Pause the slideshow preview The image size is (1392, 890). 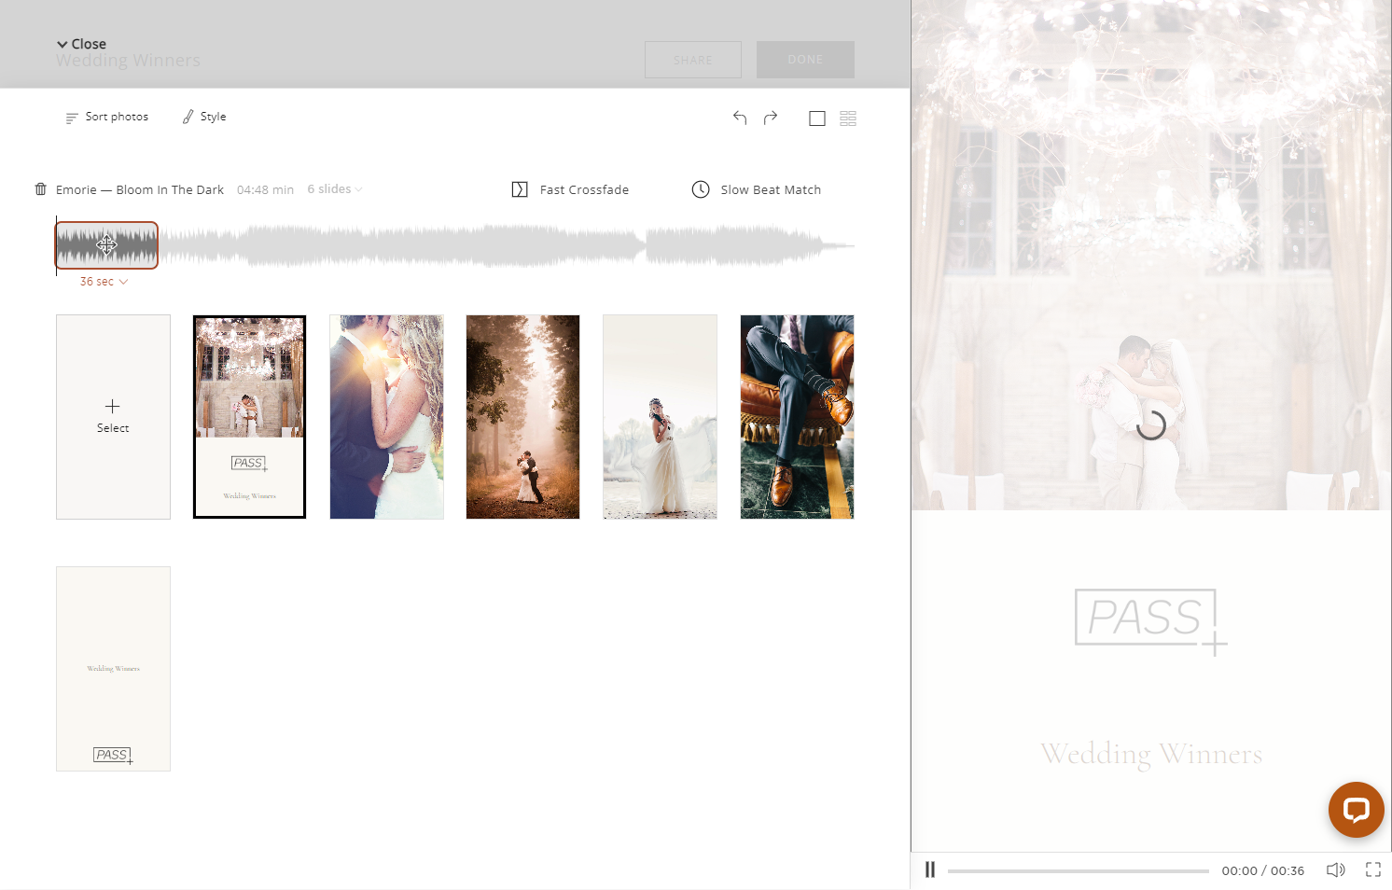click(x=930, y=869)
